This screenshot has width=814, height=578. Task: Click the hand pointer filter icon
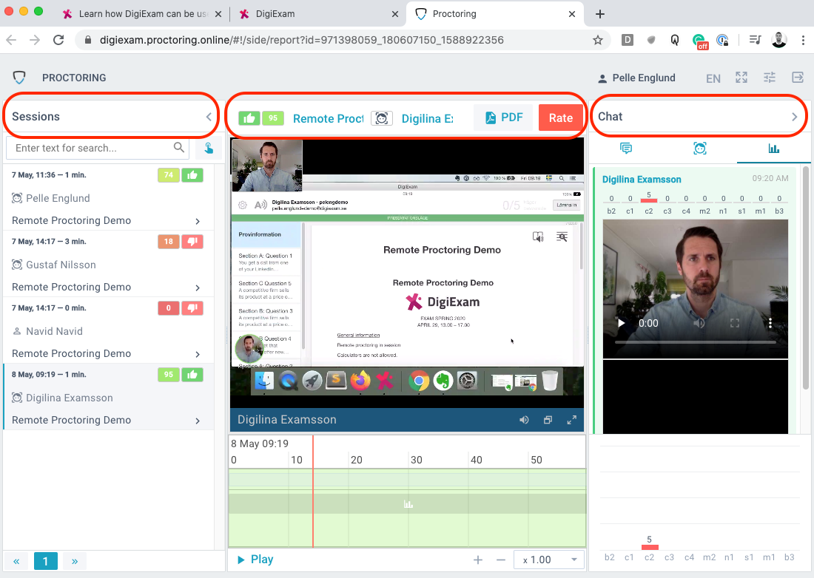click(209, 149)
